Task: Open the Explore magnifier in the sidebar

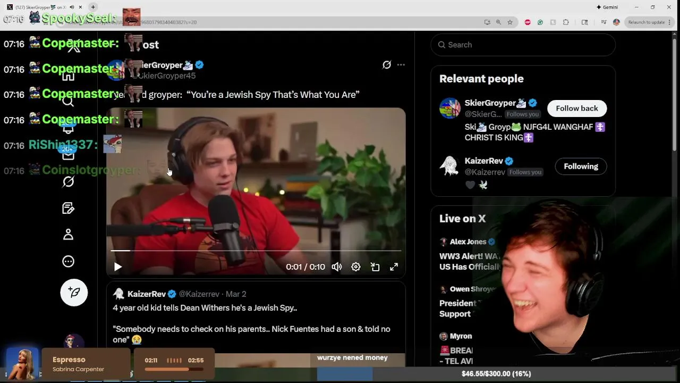Action: tap(68, 102)
